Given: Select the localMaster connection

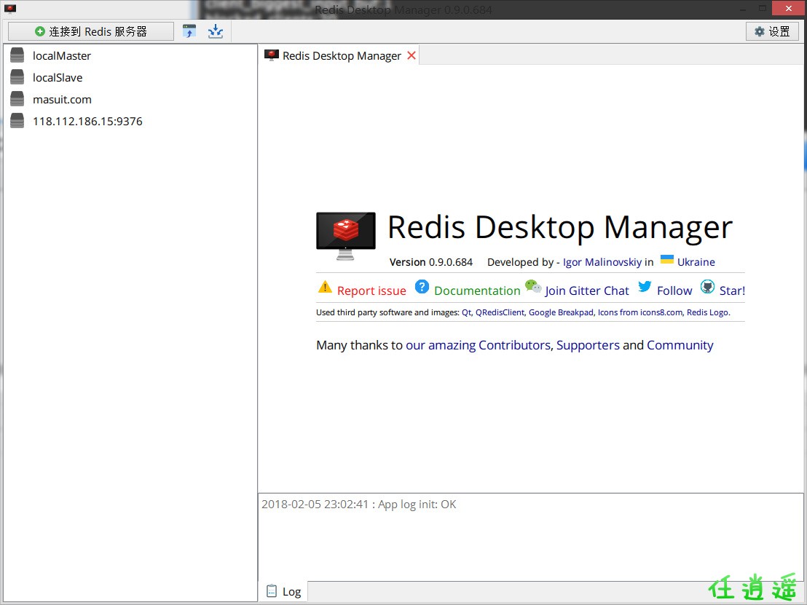Looking at the screenshot, I should pyautogui.click(x=62, y=55).
